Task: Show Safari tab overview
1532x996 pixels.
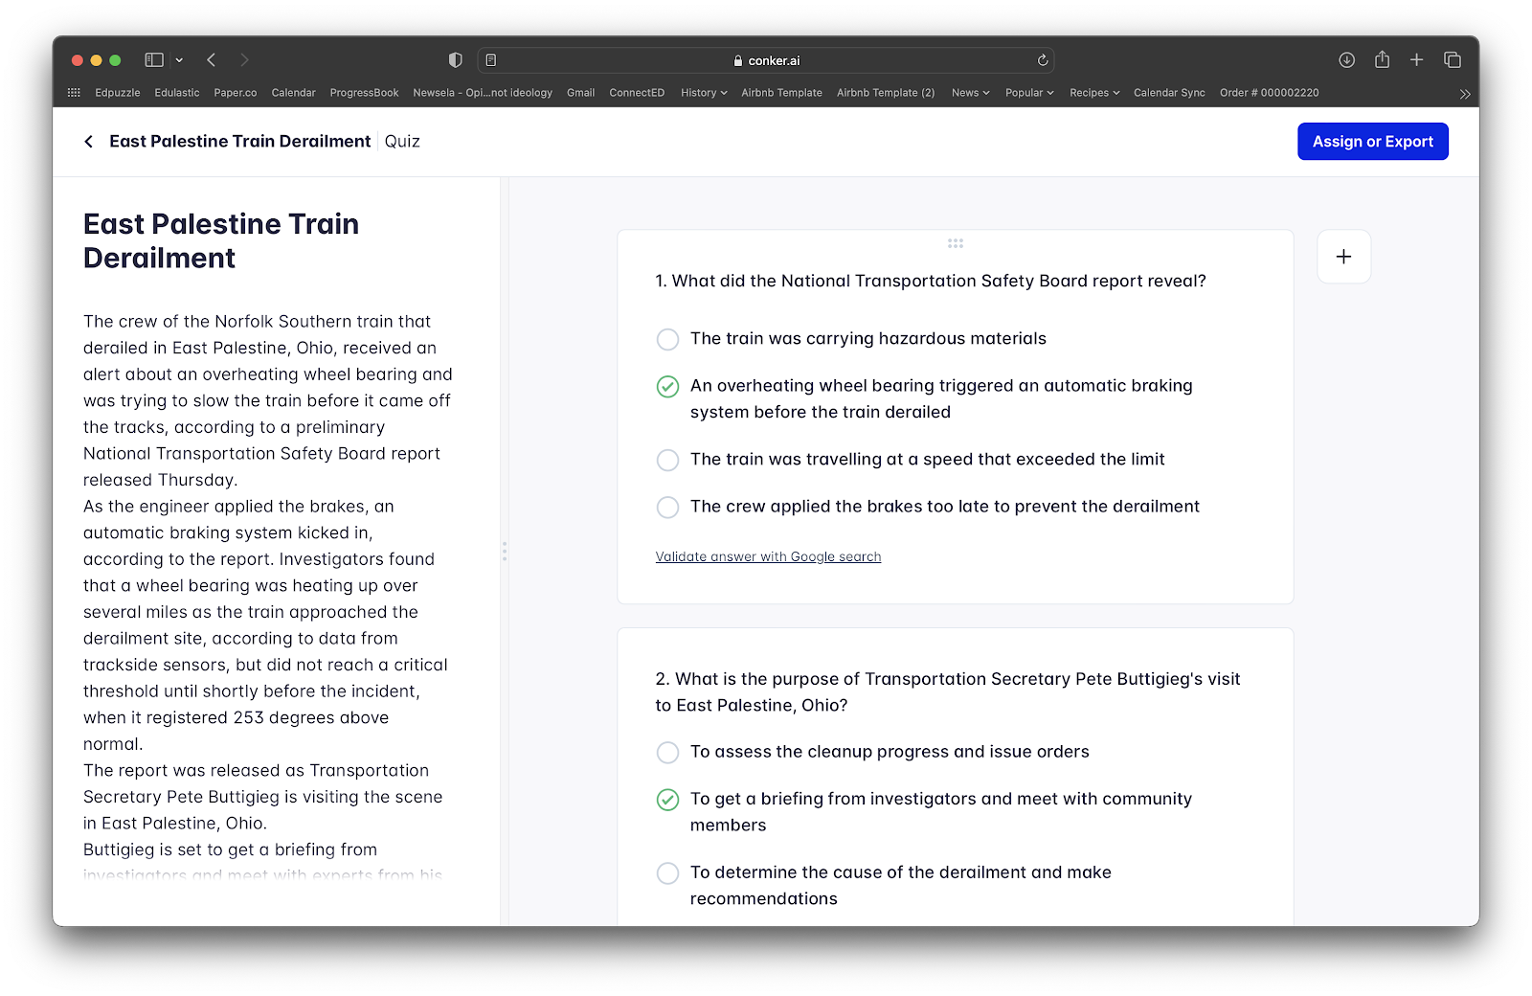Action: pyautogui.click(x=1453, y=60)
